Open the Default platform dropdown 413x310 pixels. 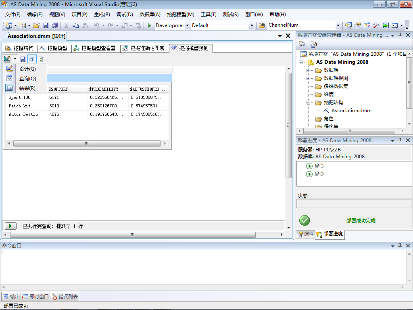252,25
